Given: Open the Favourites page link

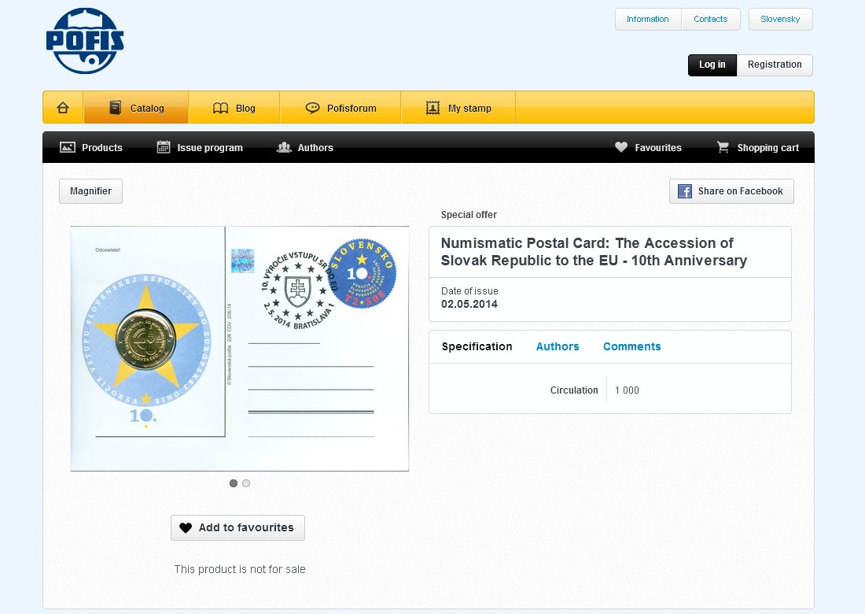Looking at the screenshot, I should coord(648,147).
